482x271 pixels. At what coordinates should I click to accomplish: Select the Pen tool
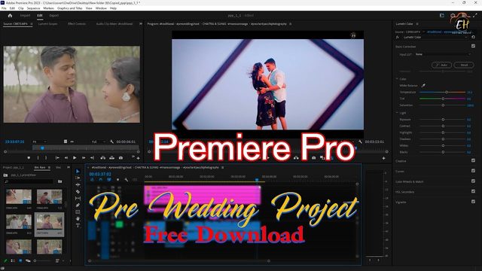78,206
